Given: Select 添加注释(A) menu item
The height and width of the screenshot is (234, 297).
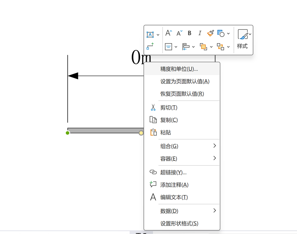Looking at the screenshot, I should tap(182, 185).
